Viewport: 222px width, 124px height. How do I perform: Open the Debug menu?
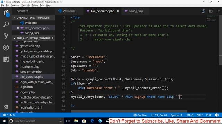coord(35,6)
